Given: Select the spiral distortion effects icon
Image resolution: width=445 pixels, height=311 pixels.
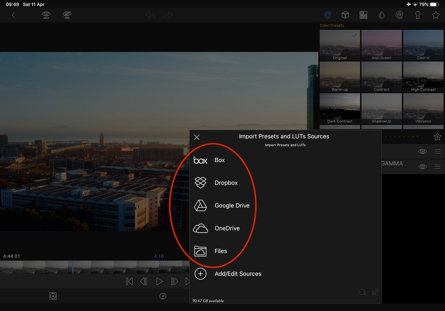Looking at the screenshot, I should 399,15.
